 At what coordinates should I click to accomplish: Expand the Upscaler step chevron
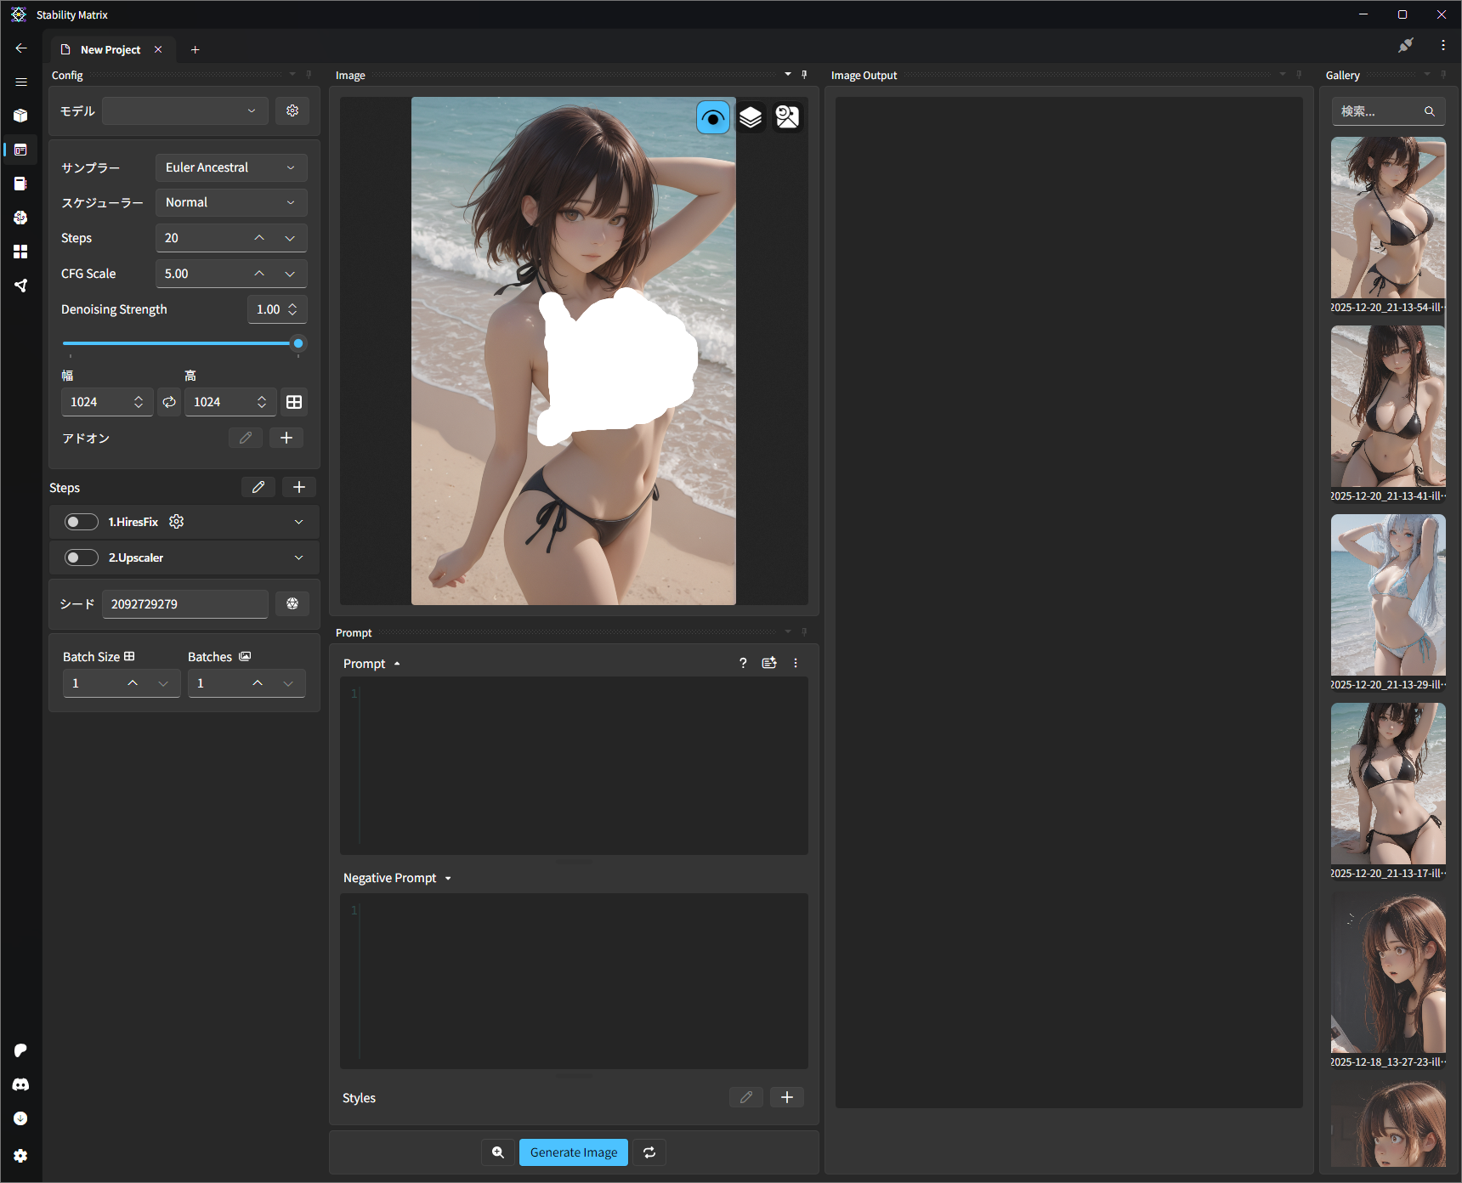pyautogui.click(x=298, y=558)
